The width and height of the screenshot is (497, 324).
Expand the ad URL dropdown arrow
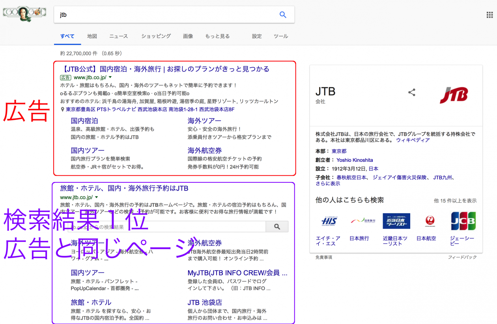point(110,77)
